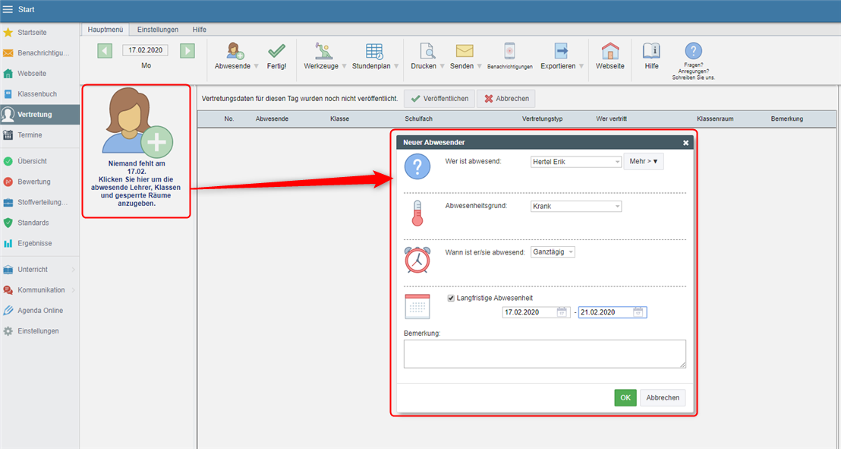Expand the Abwesenheitsgrund Krank dropdown

576,207
